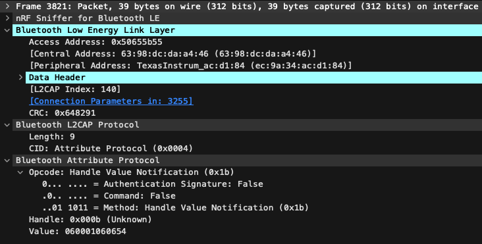Collapse the Opcode Handle Value Notification subtree
Image resolution: width=482 pixels, height=244 pixels.
pyautogui.click(x=20, y=172)
